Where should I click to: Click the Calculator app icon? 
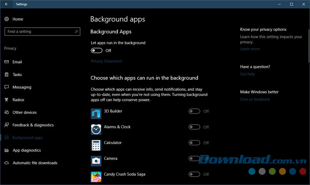(x=96, y=145)
